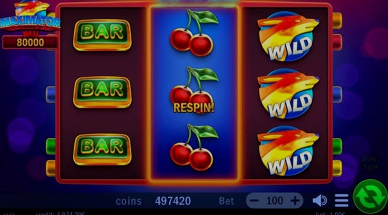Click the Maxi 80000 jackpot display
The height and width of the screenshot is (215, 388).
[x=30, y=42]
